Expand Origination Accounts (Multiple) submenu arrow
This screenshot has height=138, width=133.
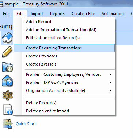click(110, 90)
